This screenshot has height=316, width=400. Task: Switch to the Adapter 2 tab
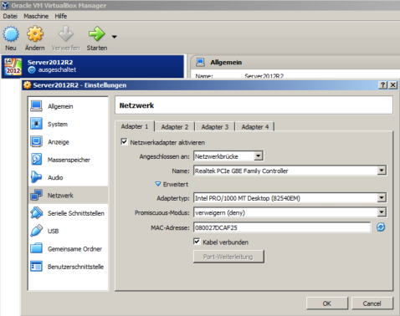pos(175,127)
